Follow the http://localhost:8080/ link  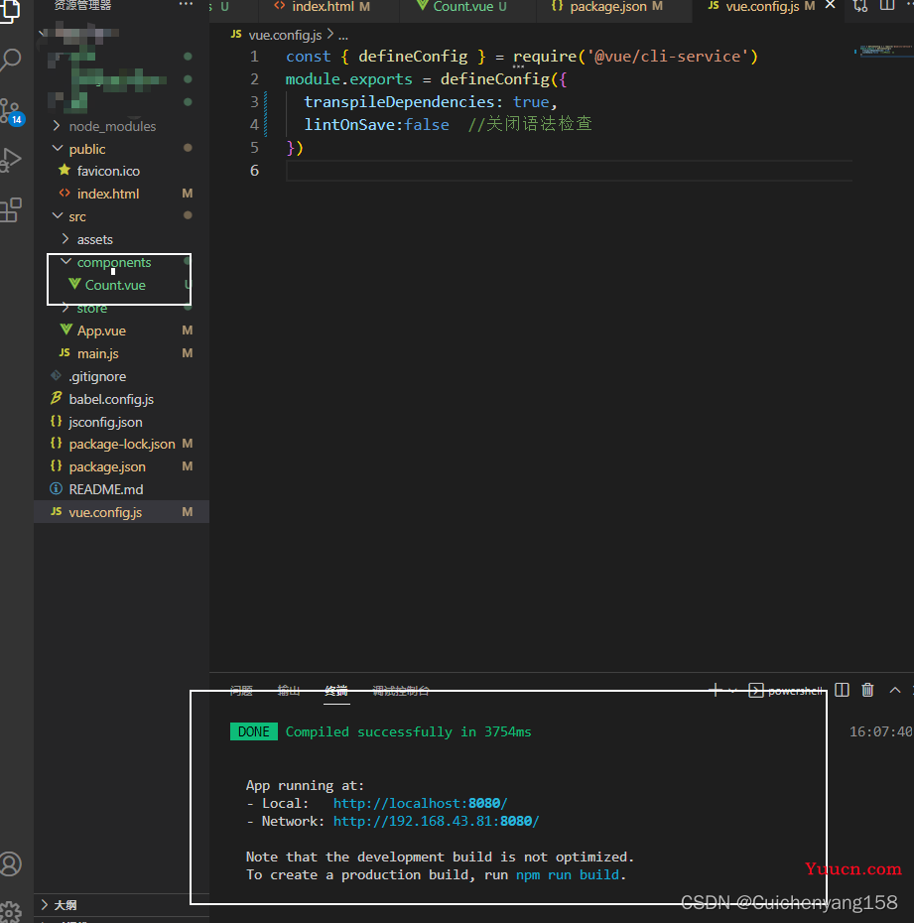(x=420, y=804)
